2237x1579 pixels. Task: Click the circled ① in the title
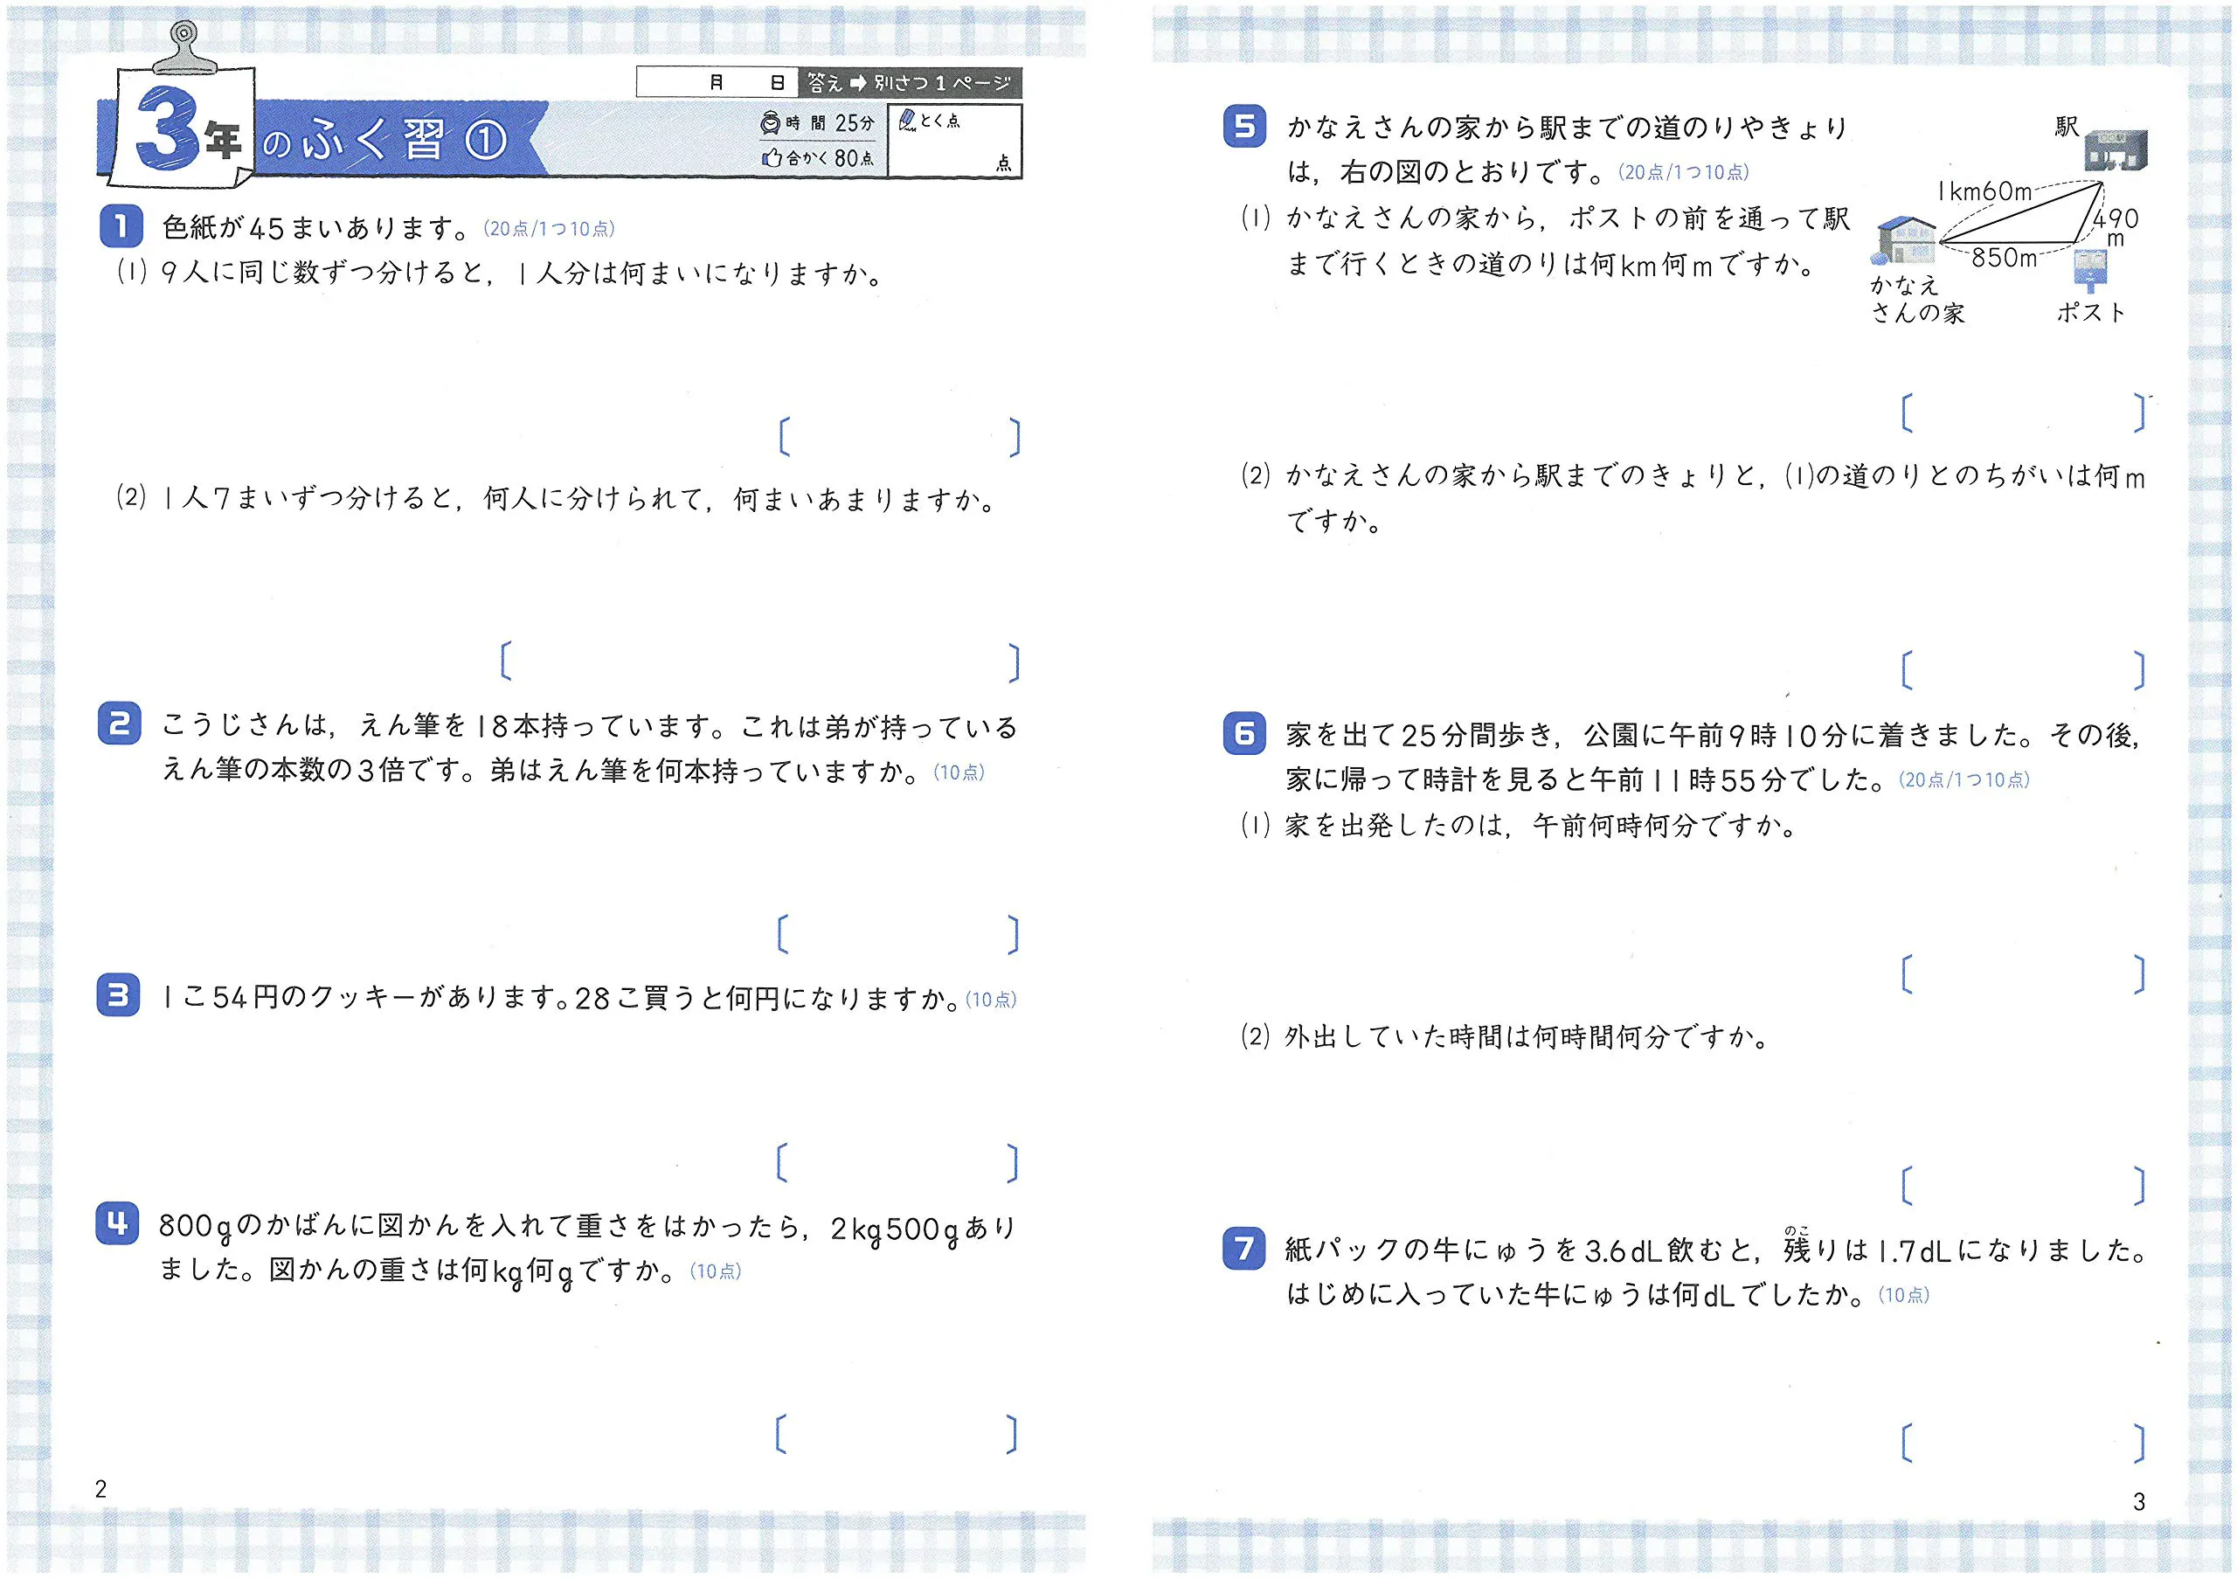[486, 142]
